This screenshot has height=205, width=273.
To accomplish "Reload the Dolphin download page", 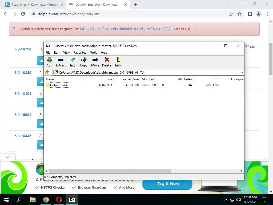I will coord(23,14).
